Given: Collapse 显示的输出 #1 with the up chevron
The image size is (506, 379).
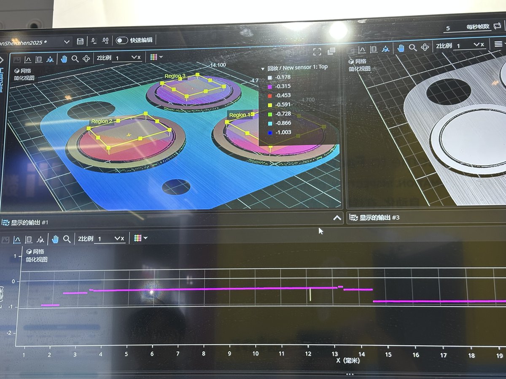Looking at the screenshot, I should [x=337, y=218].
